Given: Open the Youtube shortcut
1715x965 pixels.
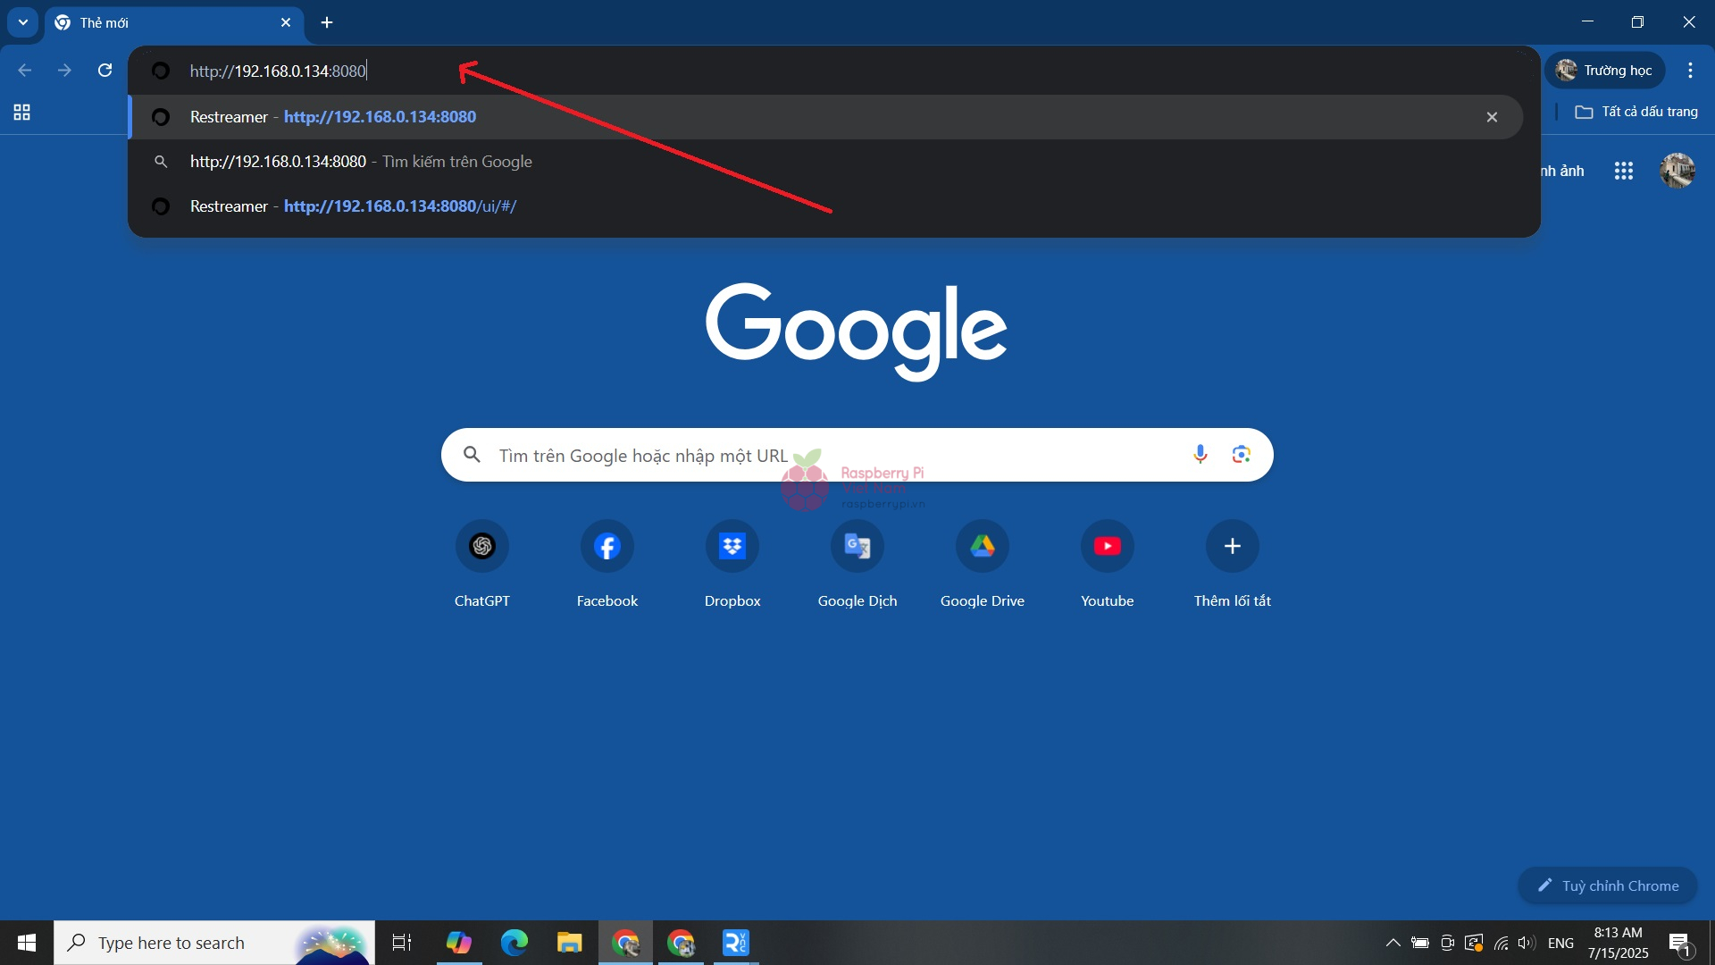Looking at the screenshot, I should pos(1107,546).
